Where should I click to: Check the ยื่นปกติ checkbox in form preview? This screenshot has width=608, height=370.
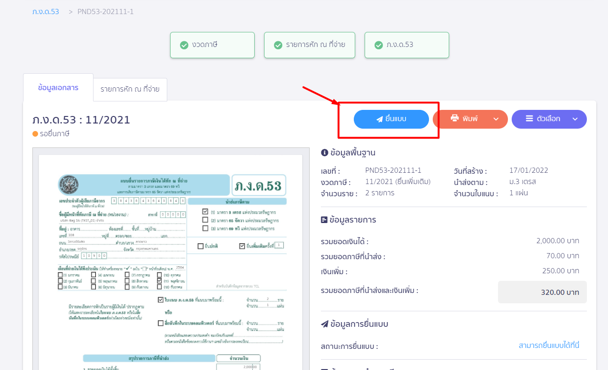click(201, 246)
